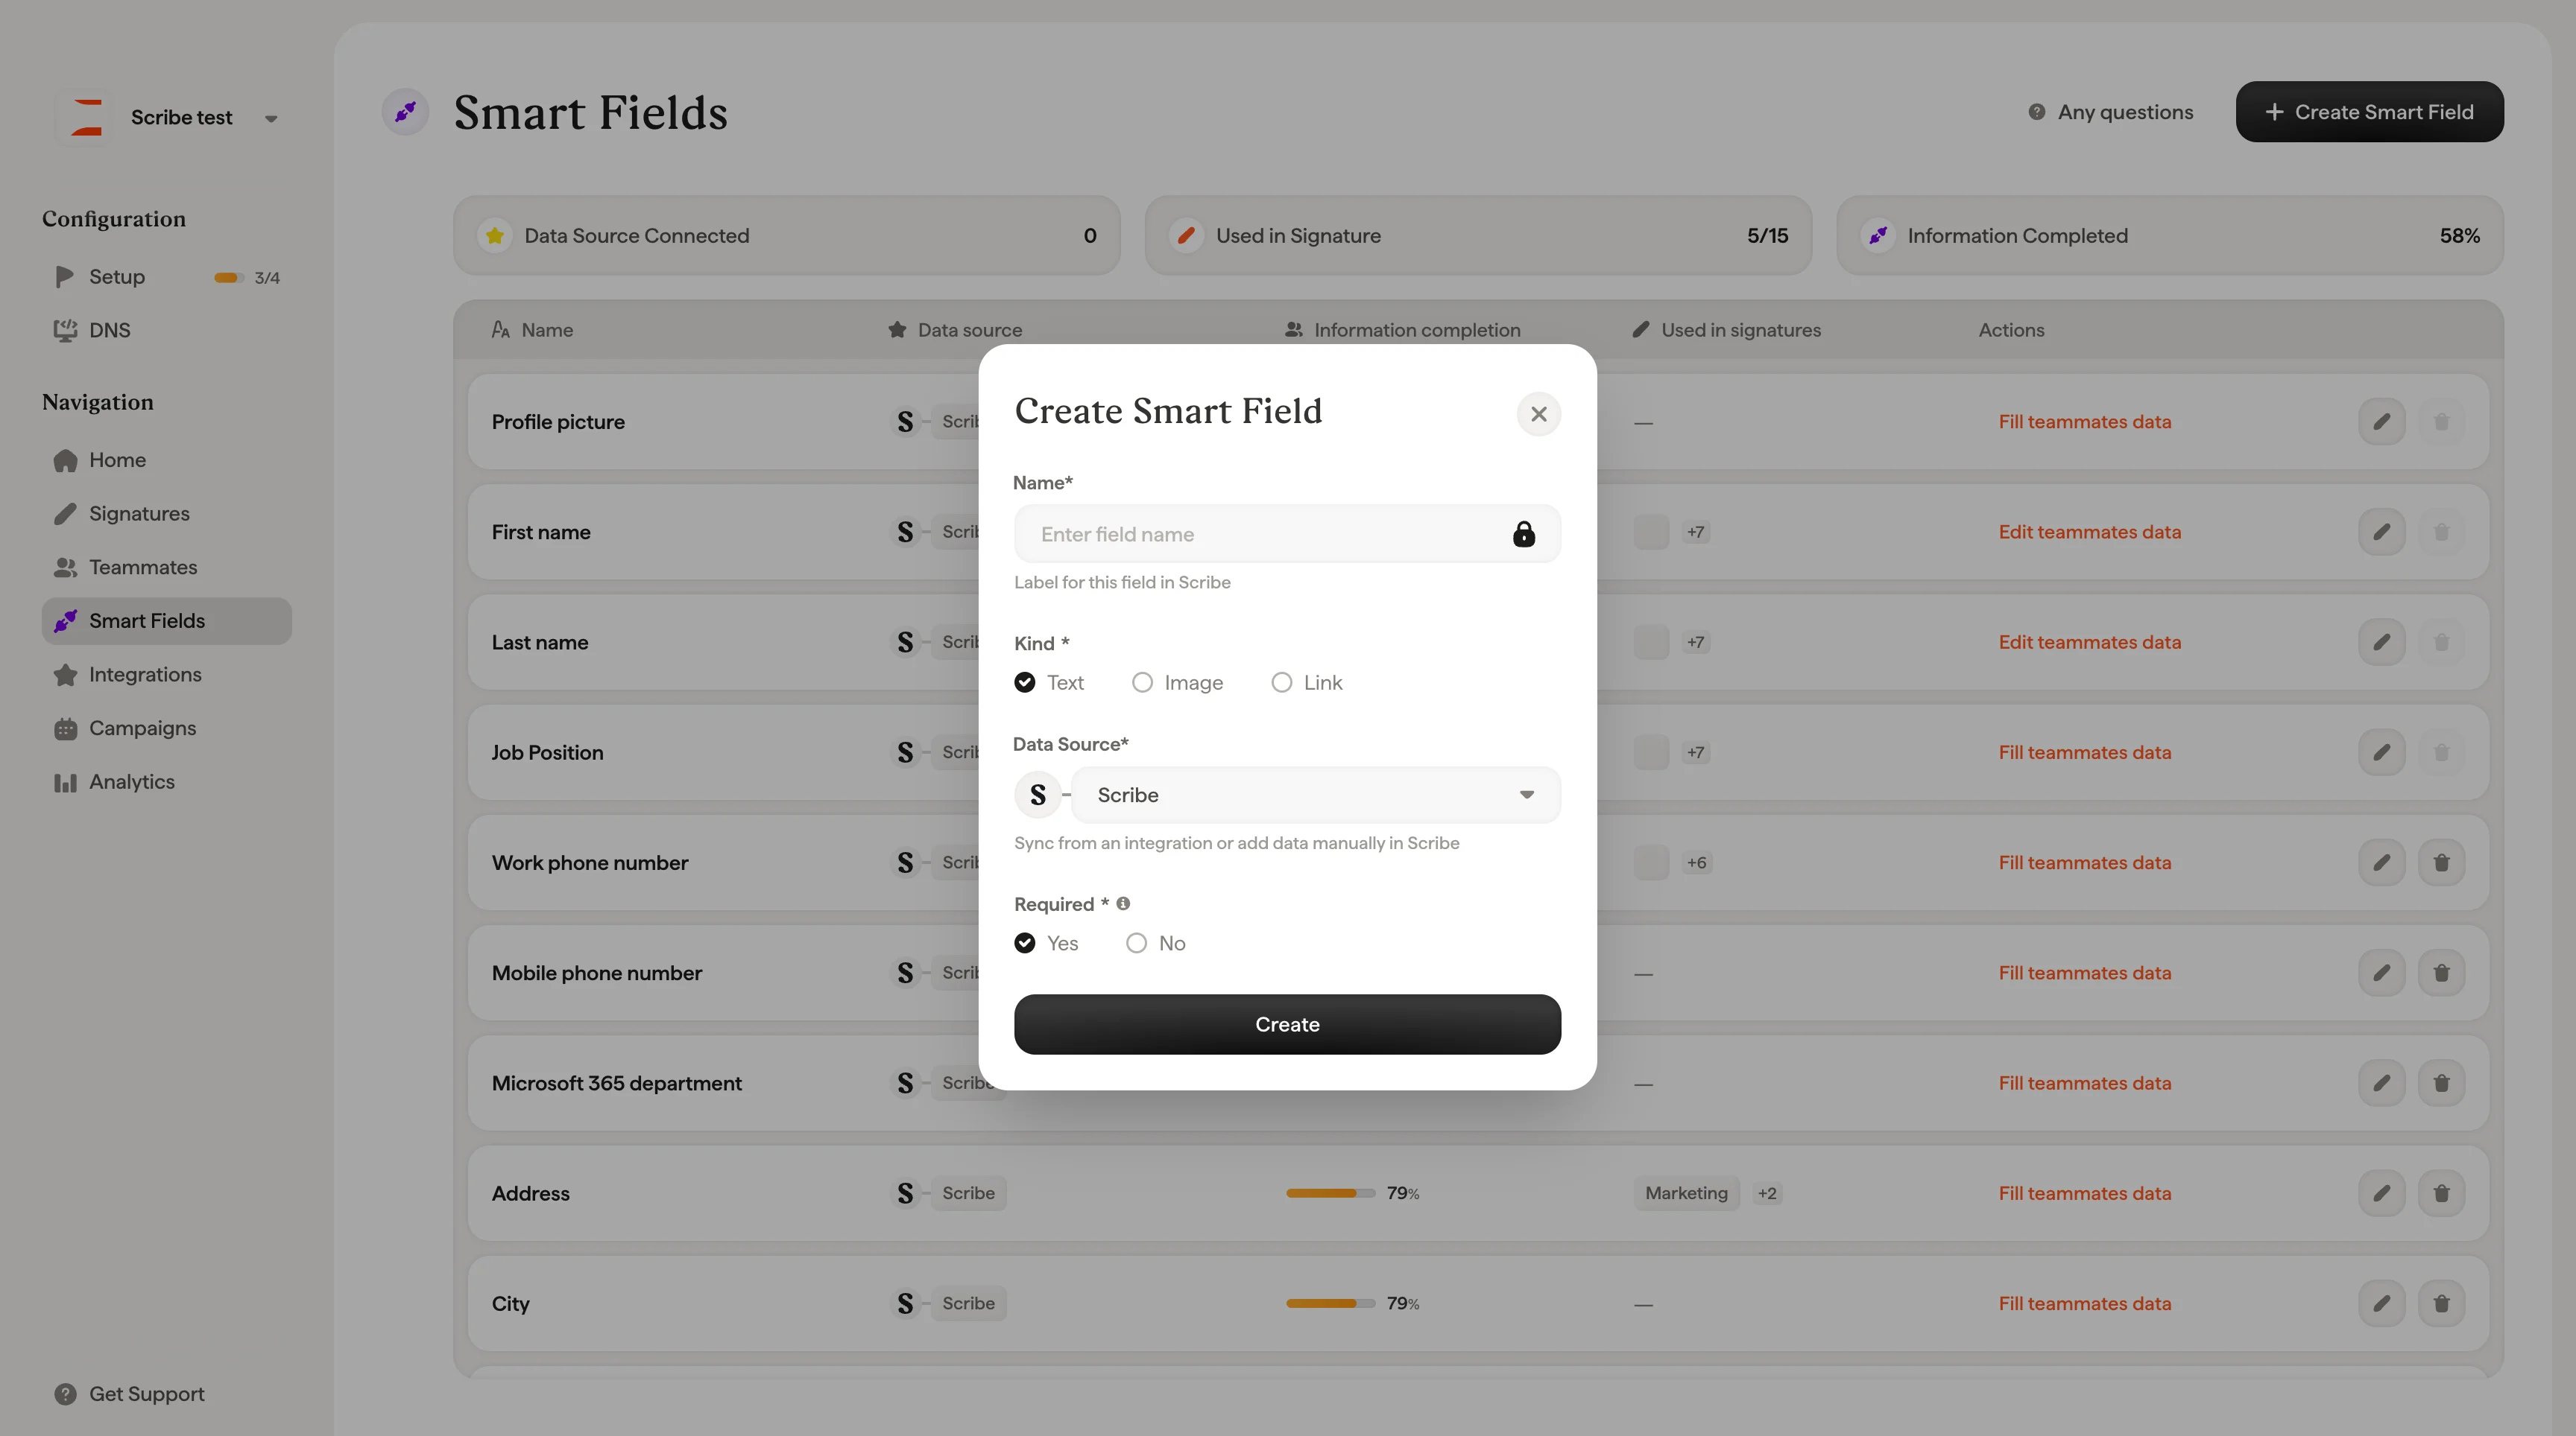Click the Scribe S logo beside Data Source
The image size is (2576, 1436).
click(x=1038, y=795)
